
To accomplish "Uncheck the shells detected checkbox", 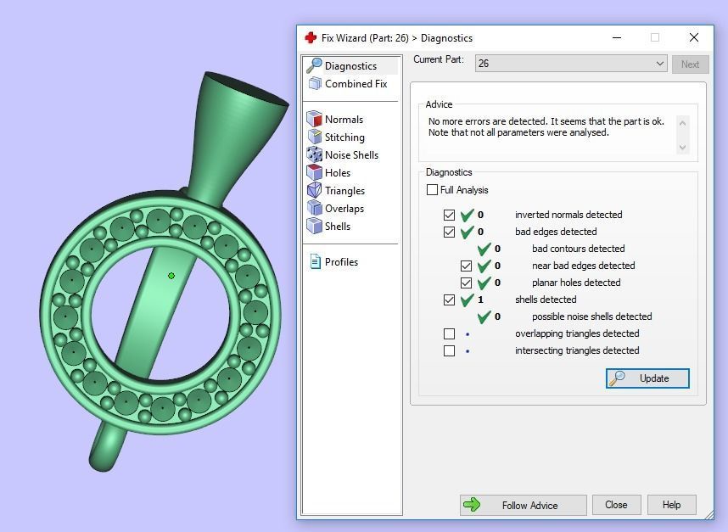I will [449, 300].
